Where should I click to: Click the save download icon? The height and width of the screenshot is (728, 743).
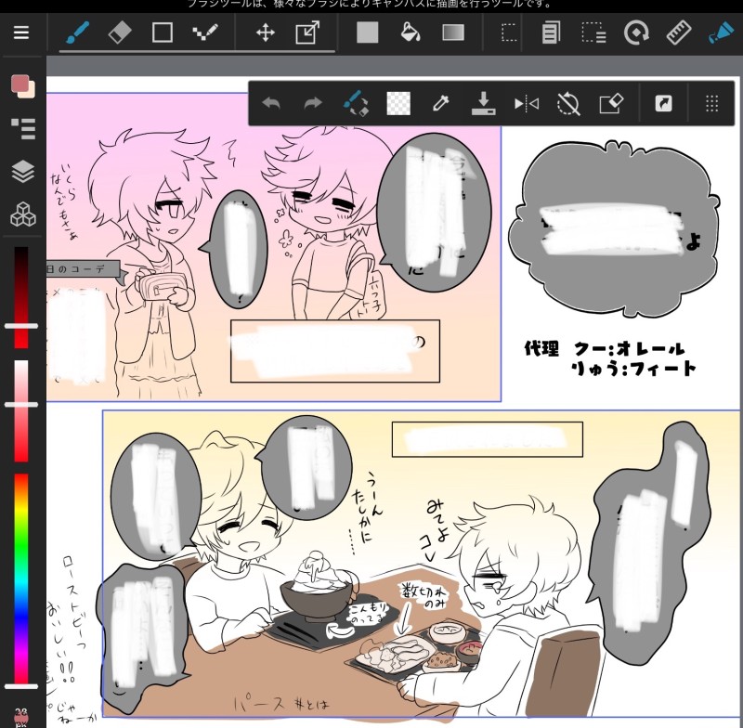(483, 103)
